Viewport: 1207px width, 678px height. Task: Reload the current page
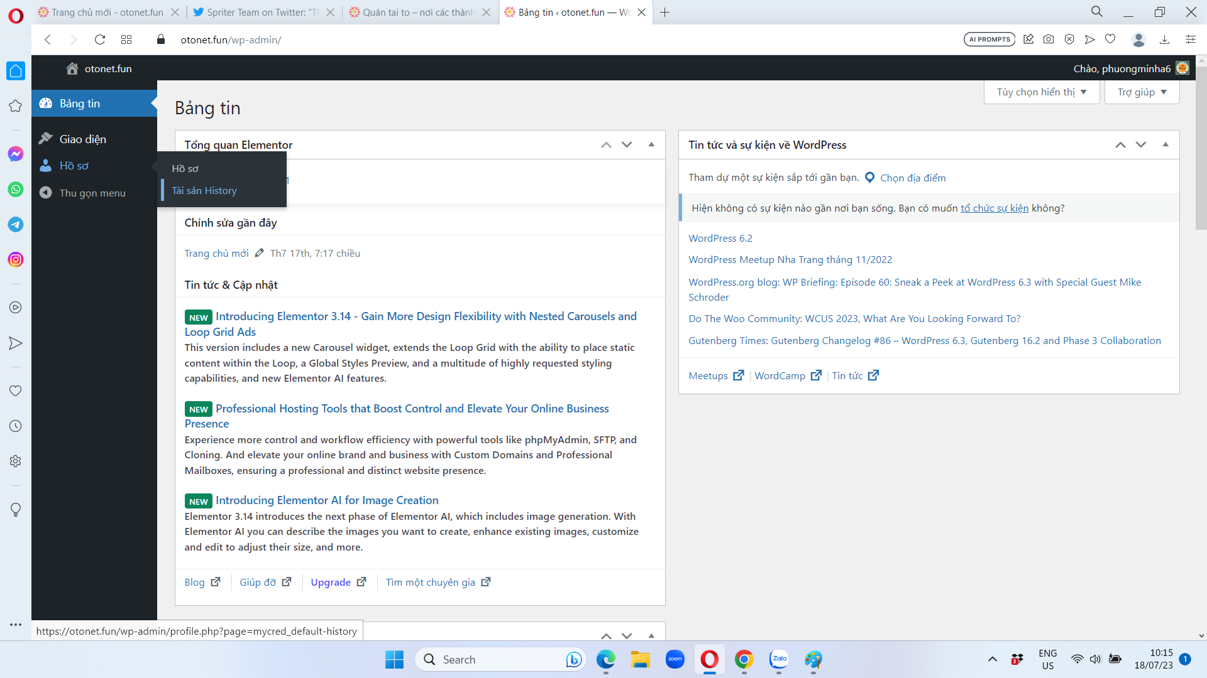pyautogui.click(x=99, y=40)
